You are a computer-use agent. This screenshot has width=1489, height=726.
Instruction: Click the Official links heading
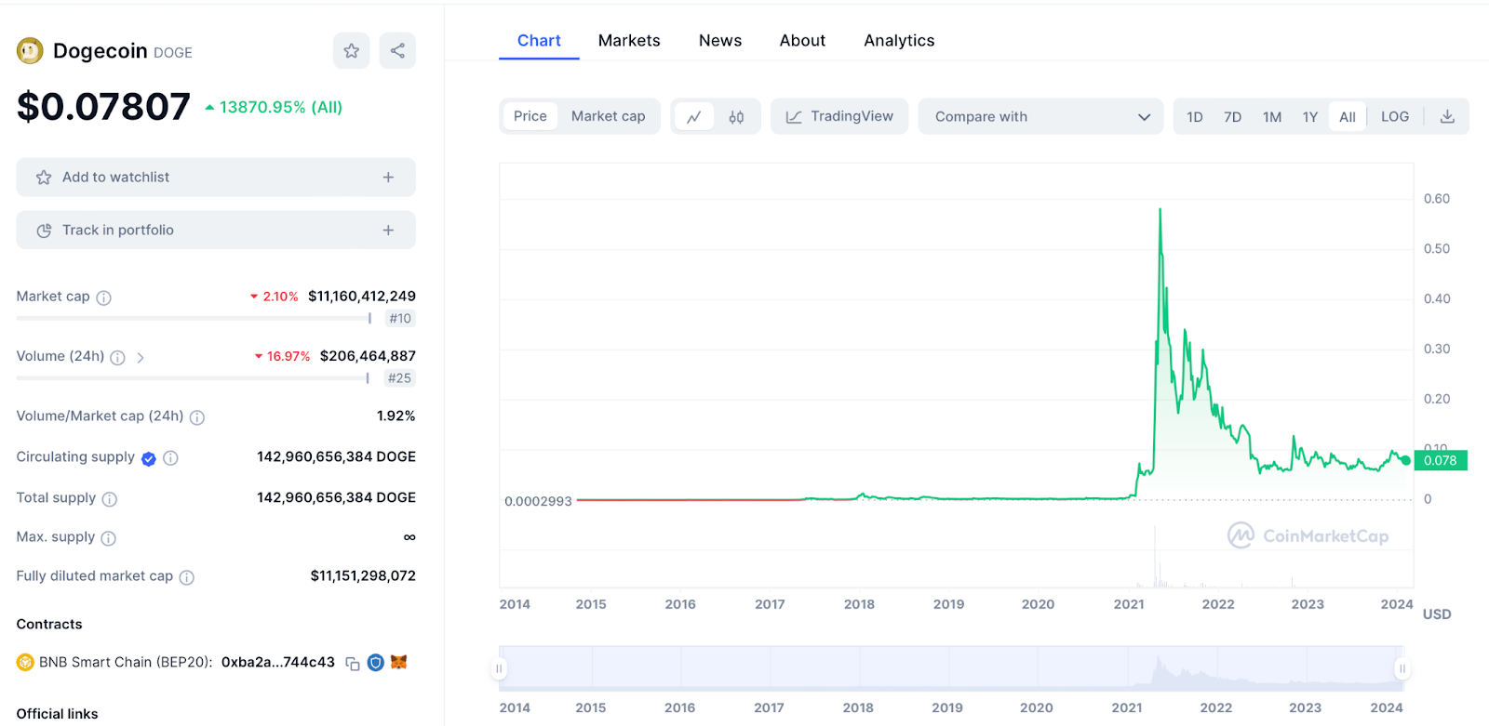[57, 714]
